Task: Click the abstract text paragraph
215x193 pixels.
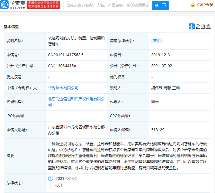Action: click(127, 156)
